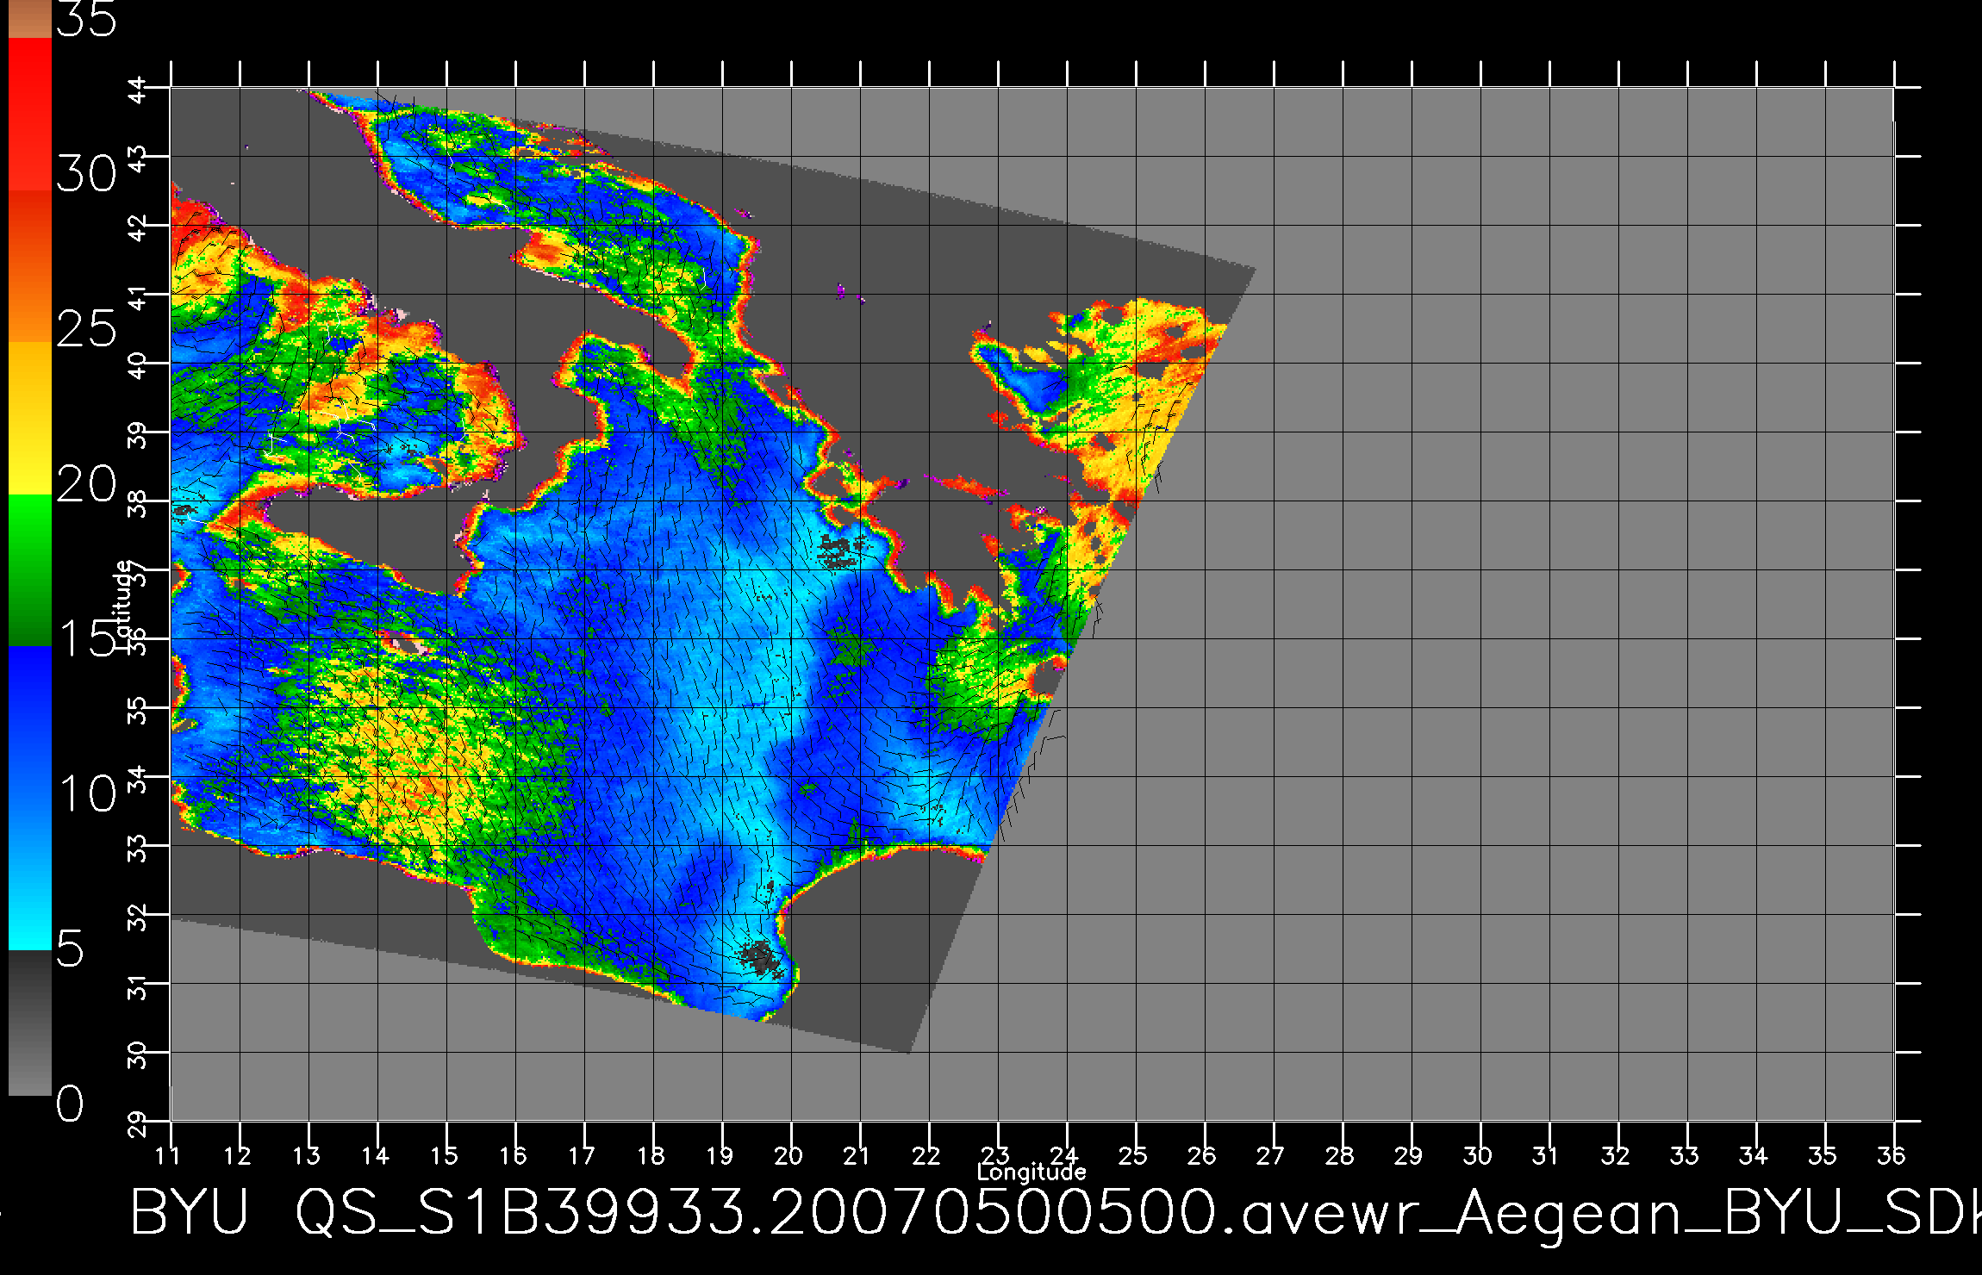Click the green segment of the colorbar

(30, 570)
